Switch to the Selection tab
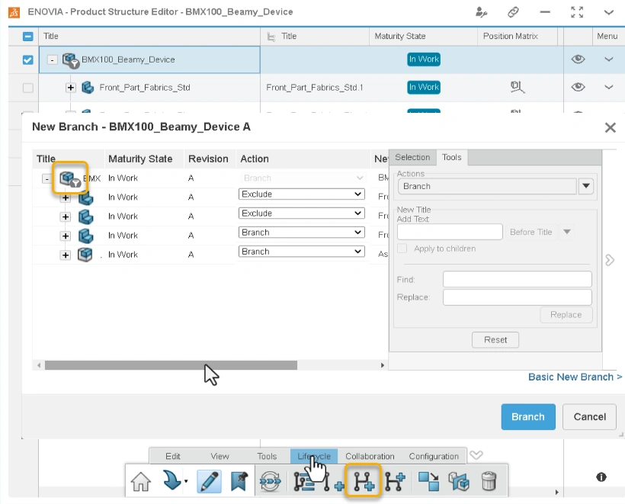 click(412, 157)
